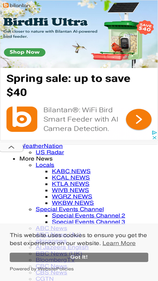
Task: Click the Shop Now button in the banner
Action: coord(25,52)
